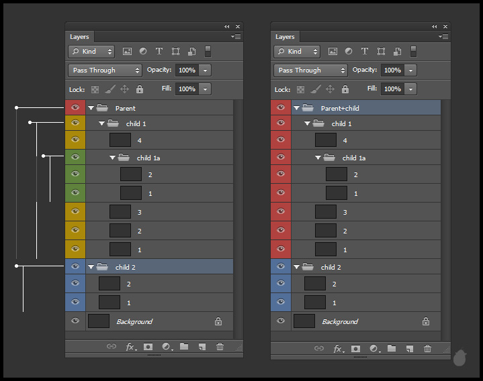The width and height of the screenshot is (483, 381).
Task: Click type layer filter icon in left panel
Action: point(159,51)
